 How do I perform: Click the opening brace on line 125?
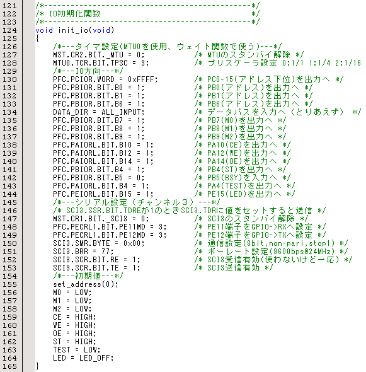tap(37, 38)
